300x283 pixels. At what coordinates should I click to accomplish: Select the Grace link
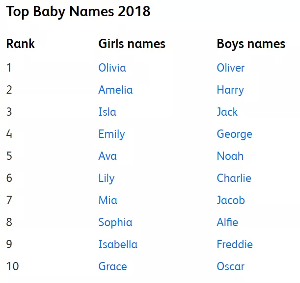[112, 267]
